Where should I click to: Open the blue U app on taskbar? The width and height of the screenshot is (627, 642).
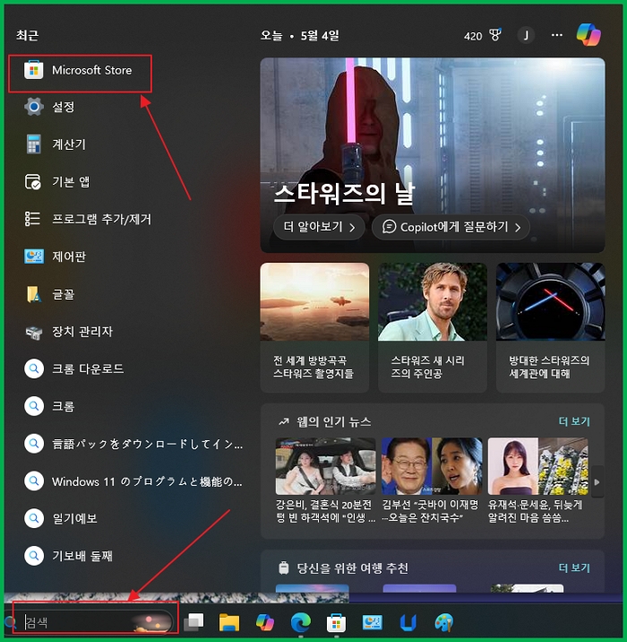pos(408,622)
